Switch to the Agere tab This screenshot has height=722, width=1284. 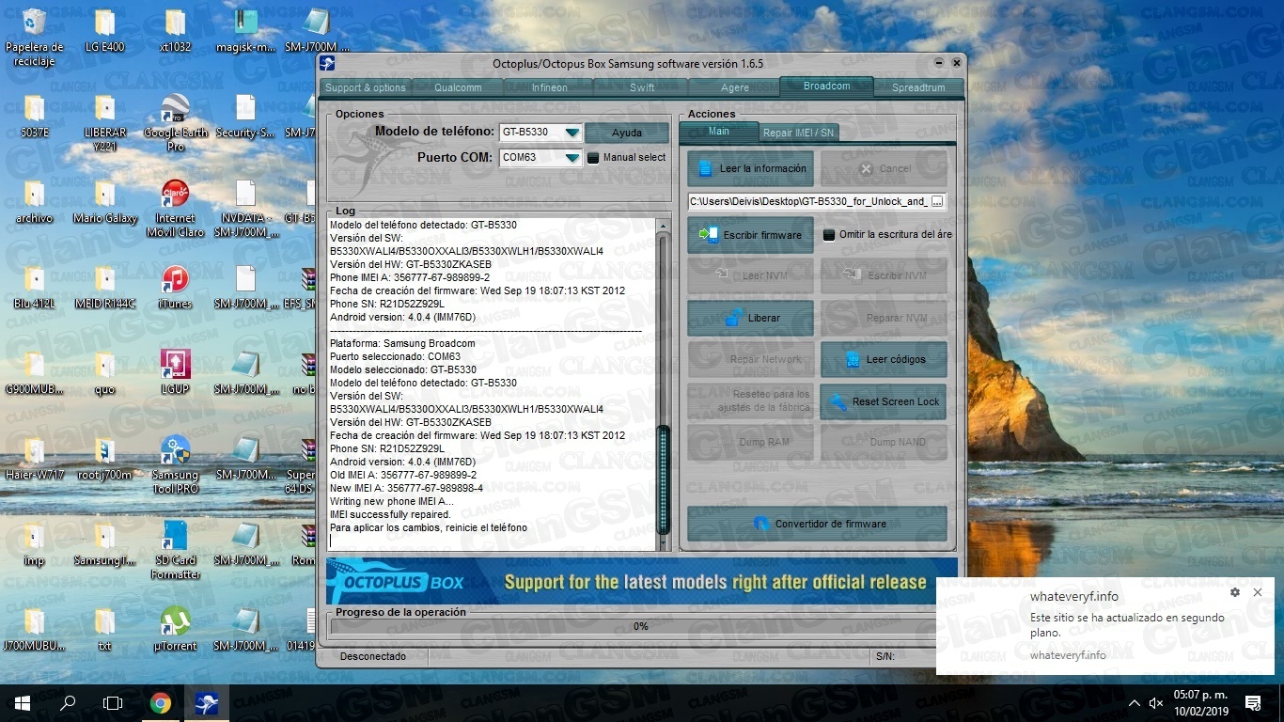point(734,87)
